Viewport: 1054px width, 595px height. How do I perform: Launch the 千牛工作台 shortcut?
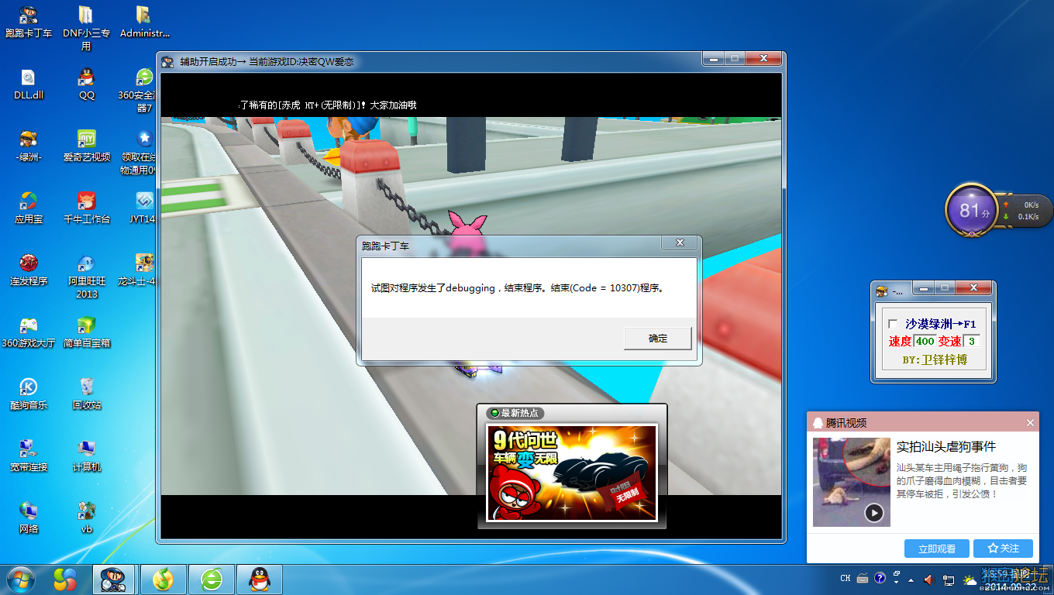click(x=86, y=208)
